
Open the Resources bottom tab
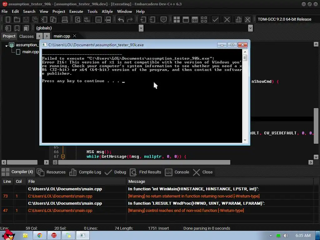[51, 172]
